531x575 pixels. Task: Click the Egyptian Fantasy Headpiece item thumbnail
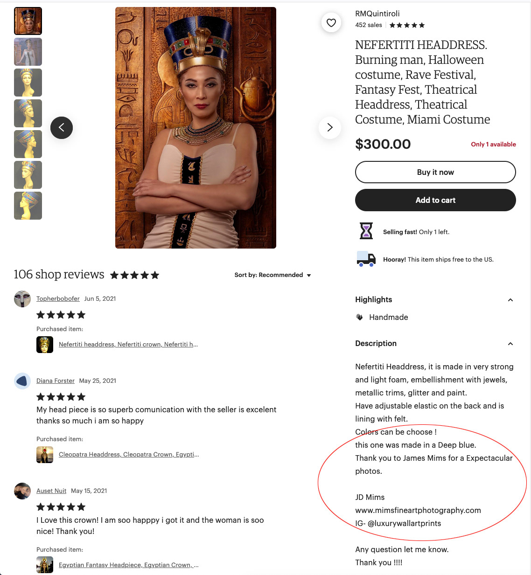45,565
